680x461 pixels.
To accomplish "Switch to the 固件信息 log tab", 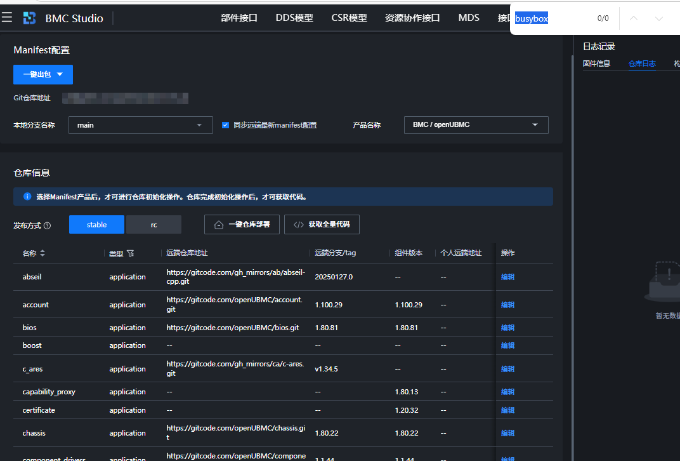I will [x=596, y=63].
